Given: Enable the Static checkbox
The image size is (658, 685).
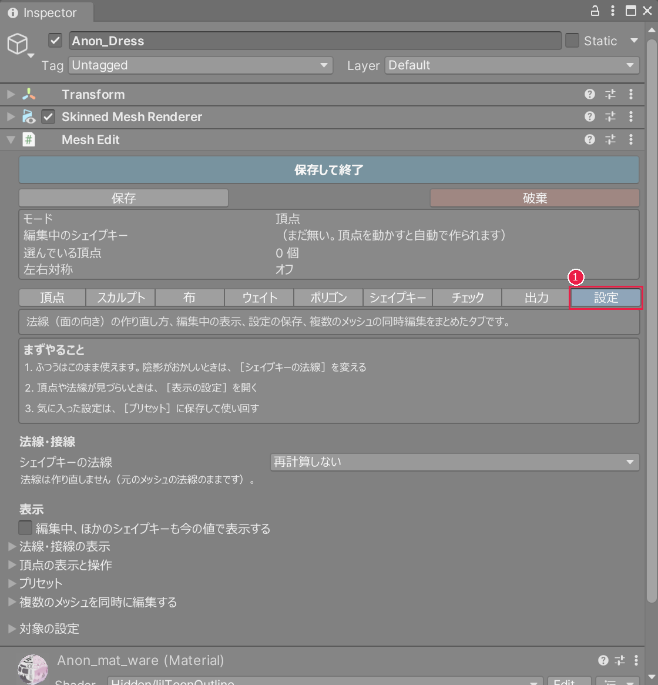Looking at the screenshot, I should [572, 41].
